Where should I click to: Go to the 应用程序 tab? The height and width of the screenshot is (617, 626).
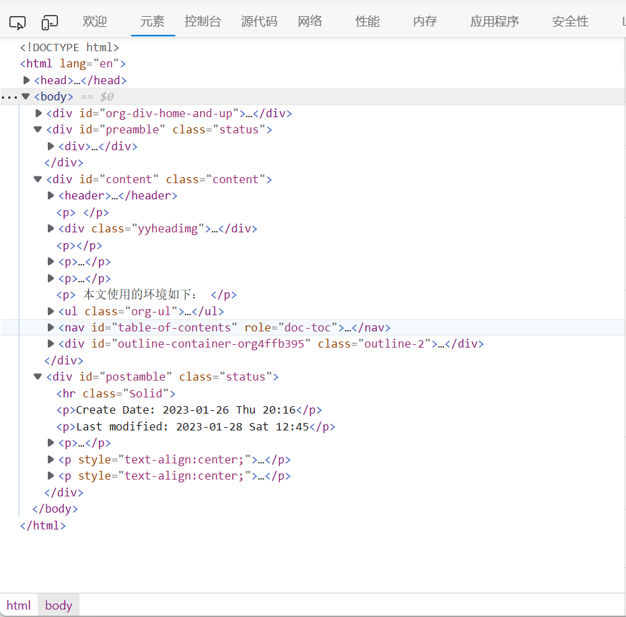pos(495,22)
